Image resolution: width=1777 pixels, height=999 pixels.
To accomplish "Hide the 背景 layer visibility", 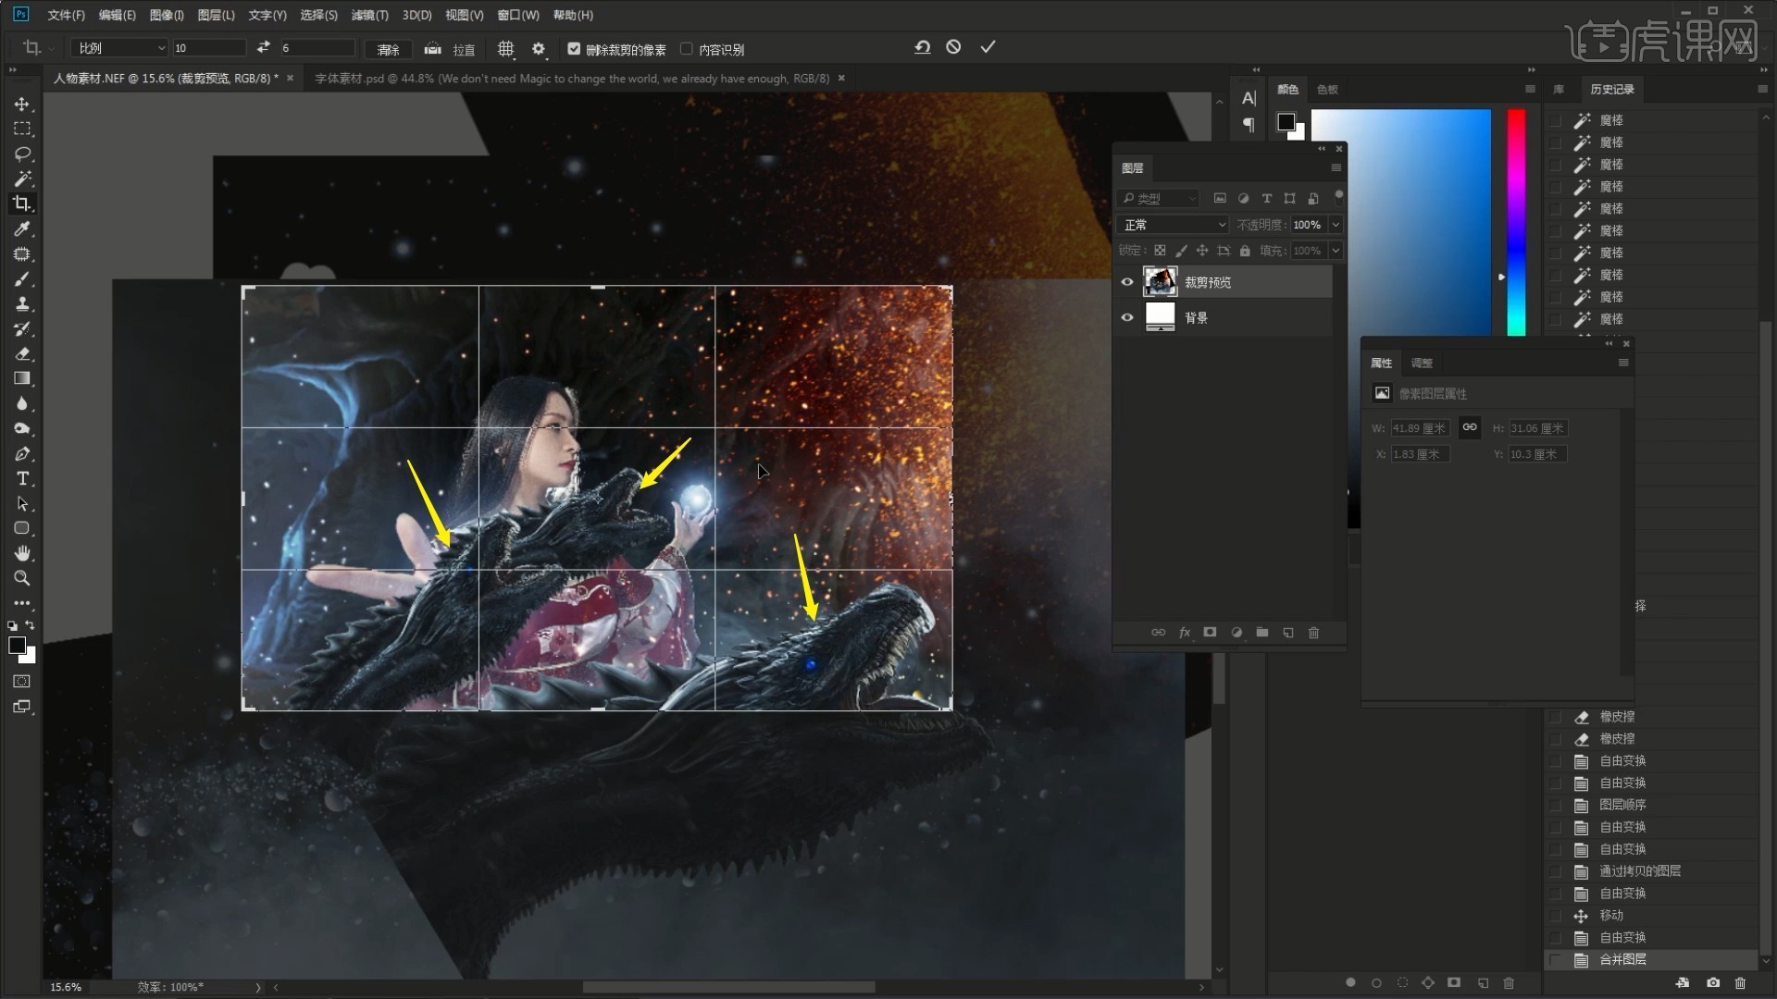I will pos(1126,317).
